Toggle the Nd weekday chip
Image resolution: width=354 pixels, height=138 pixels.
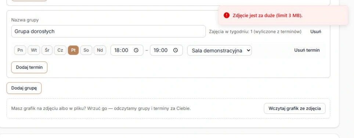(x=100, y=50)
